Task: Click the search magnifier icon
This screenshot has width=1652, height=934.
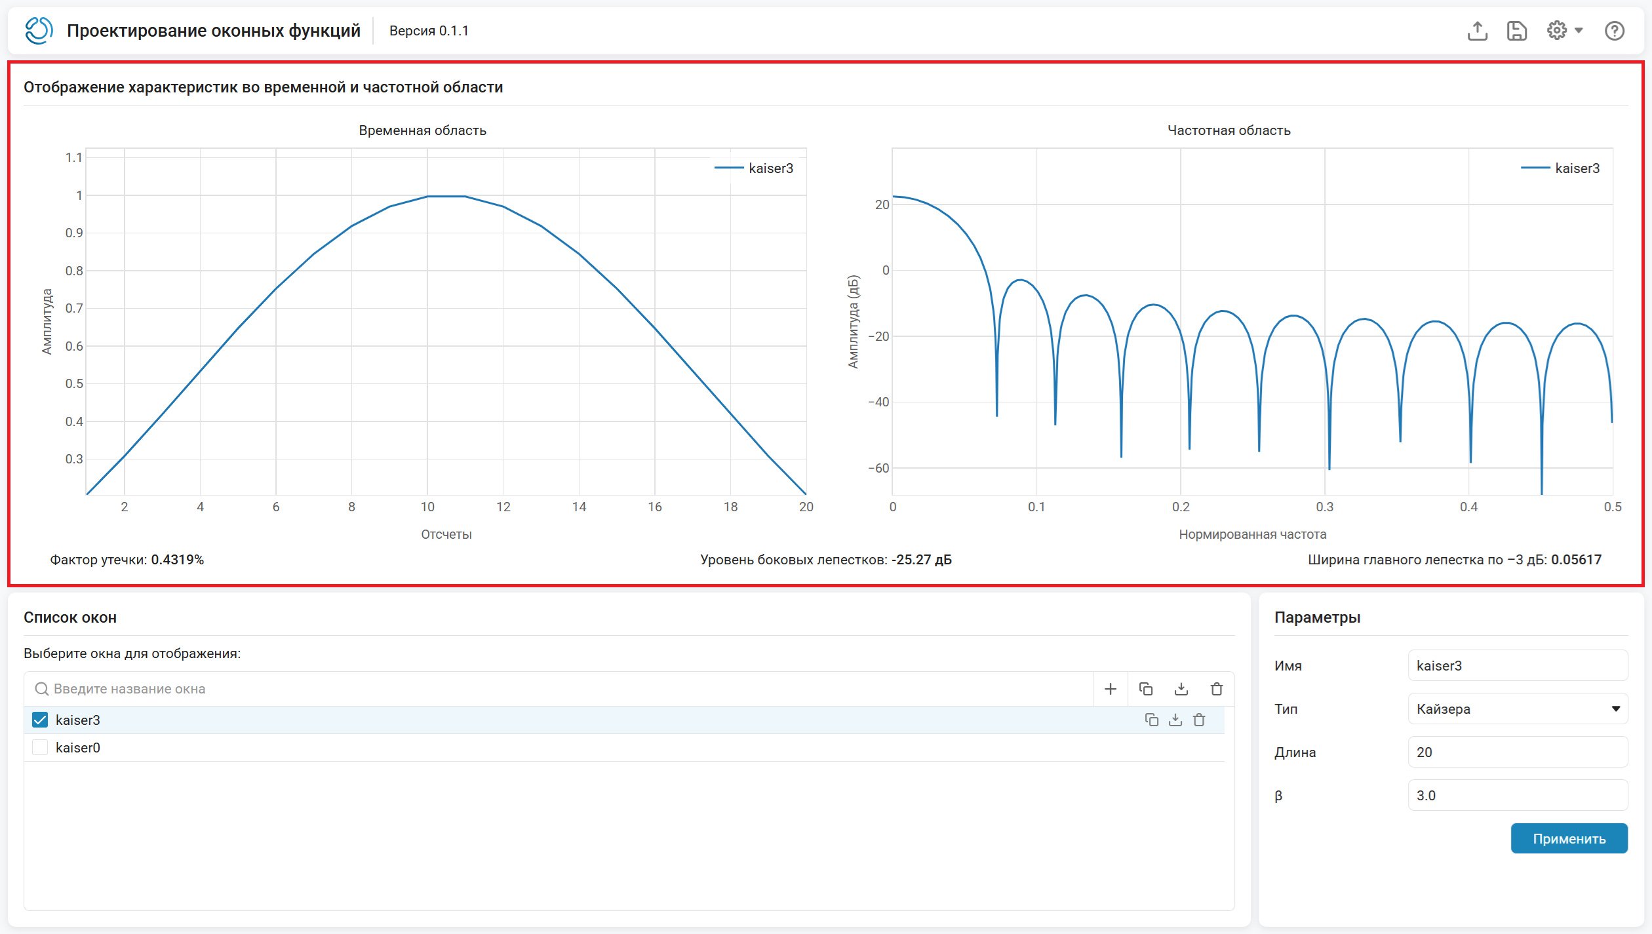Action: (41, 689)
